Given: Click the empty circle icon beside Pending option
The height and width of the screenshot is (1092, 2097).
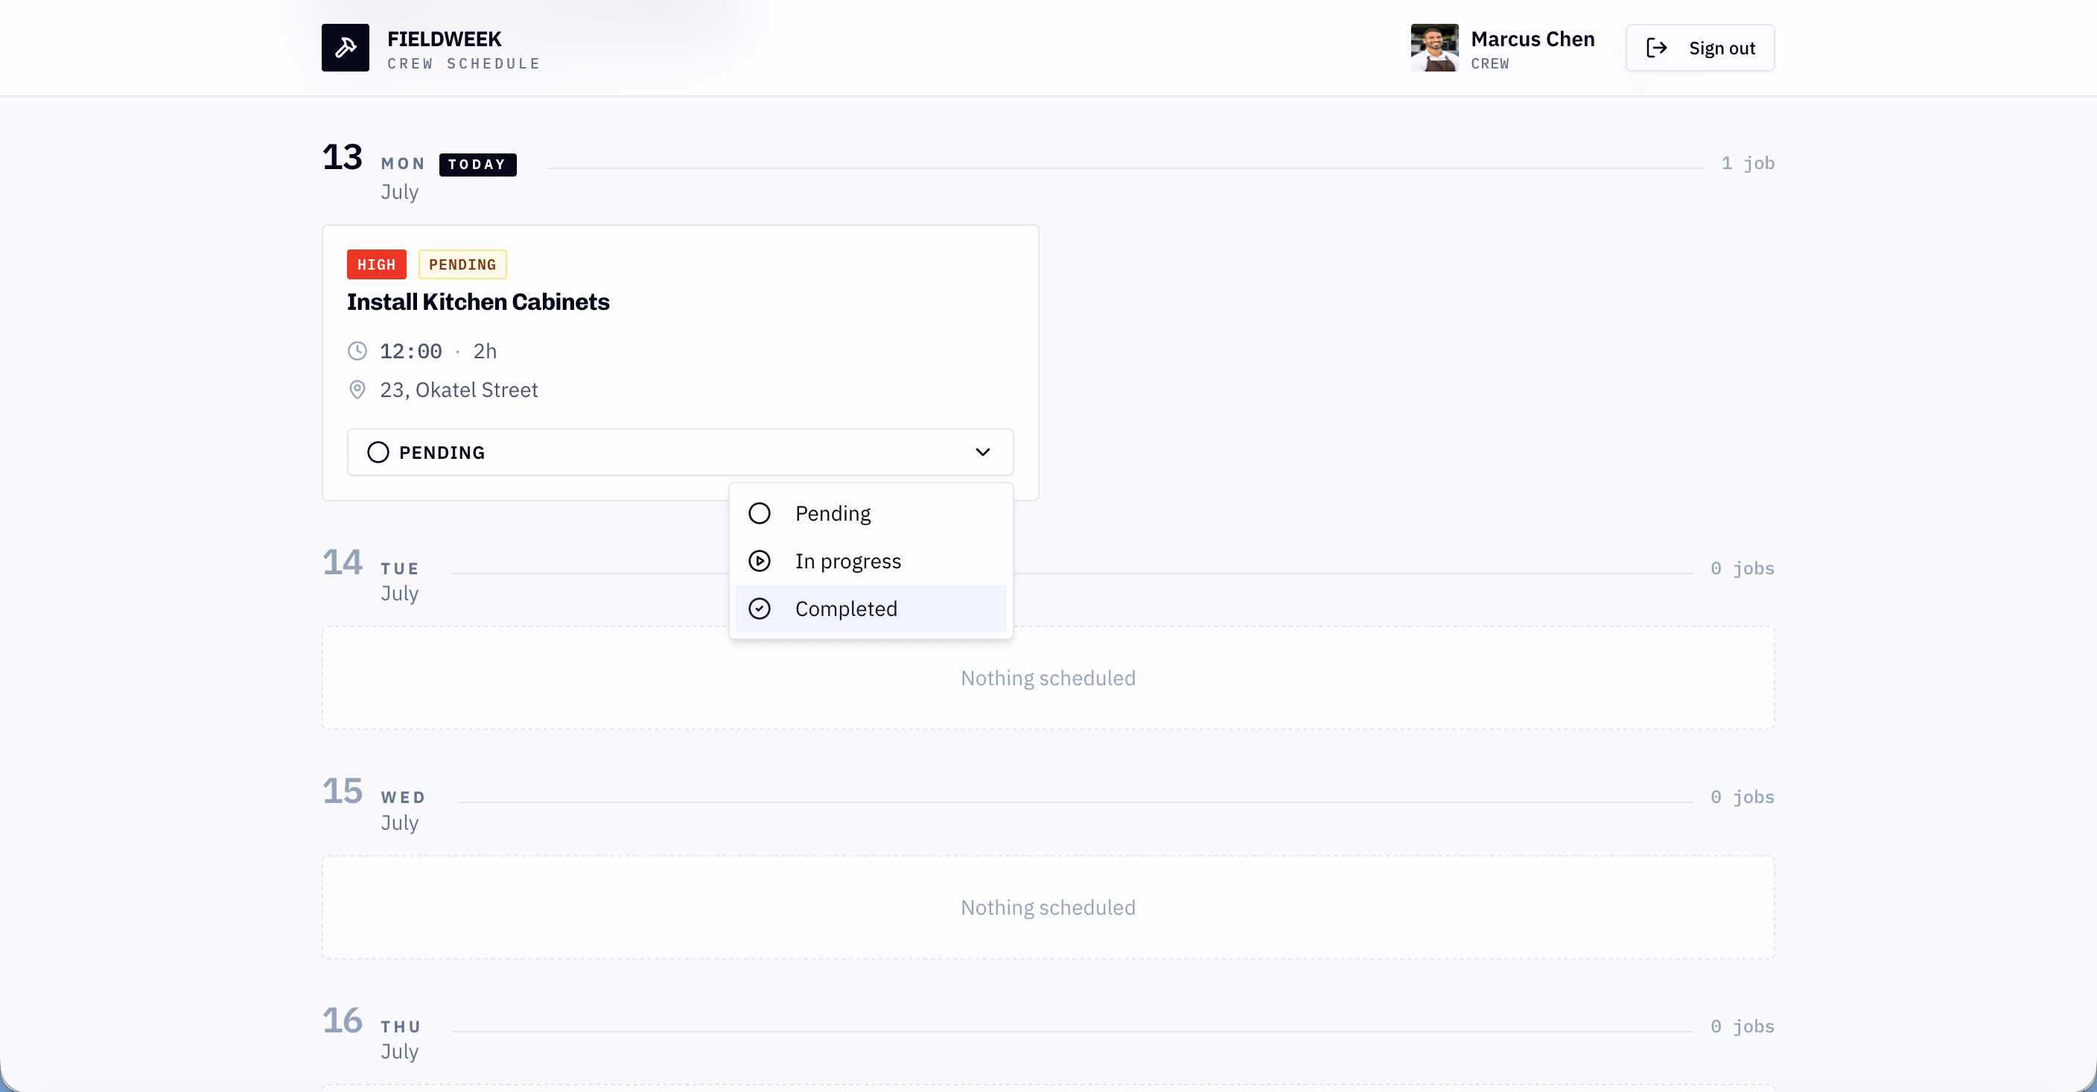Looking at the screenshot, I should click(759, 513).
